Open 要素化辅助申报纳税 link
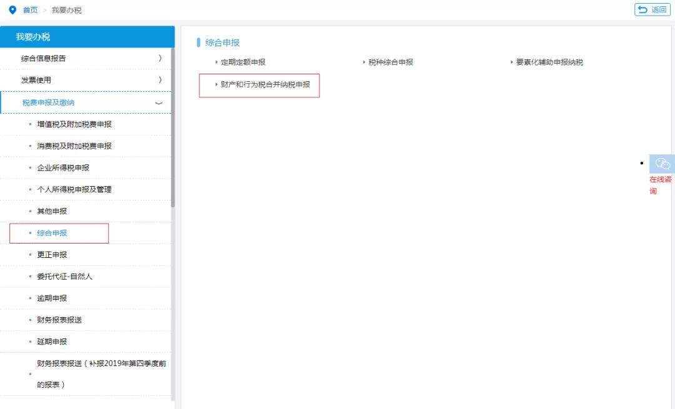Image resolution: width=675 pixels, height=409 pixels. coord(549,62)
